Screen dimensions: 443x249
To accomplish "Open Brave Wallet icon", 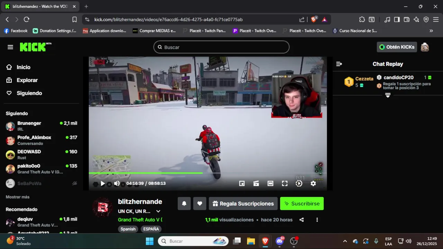I will tap(407, 20).
